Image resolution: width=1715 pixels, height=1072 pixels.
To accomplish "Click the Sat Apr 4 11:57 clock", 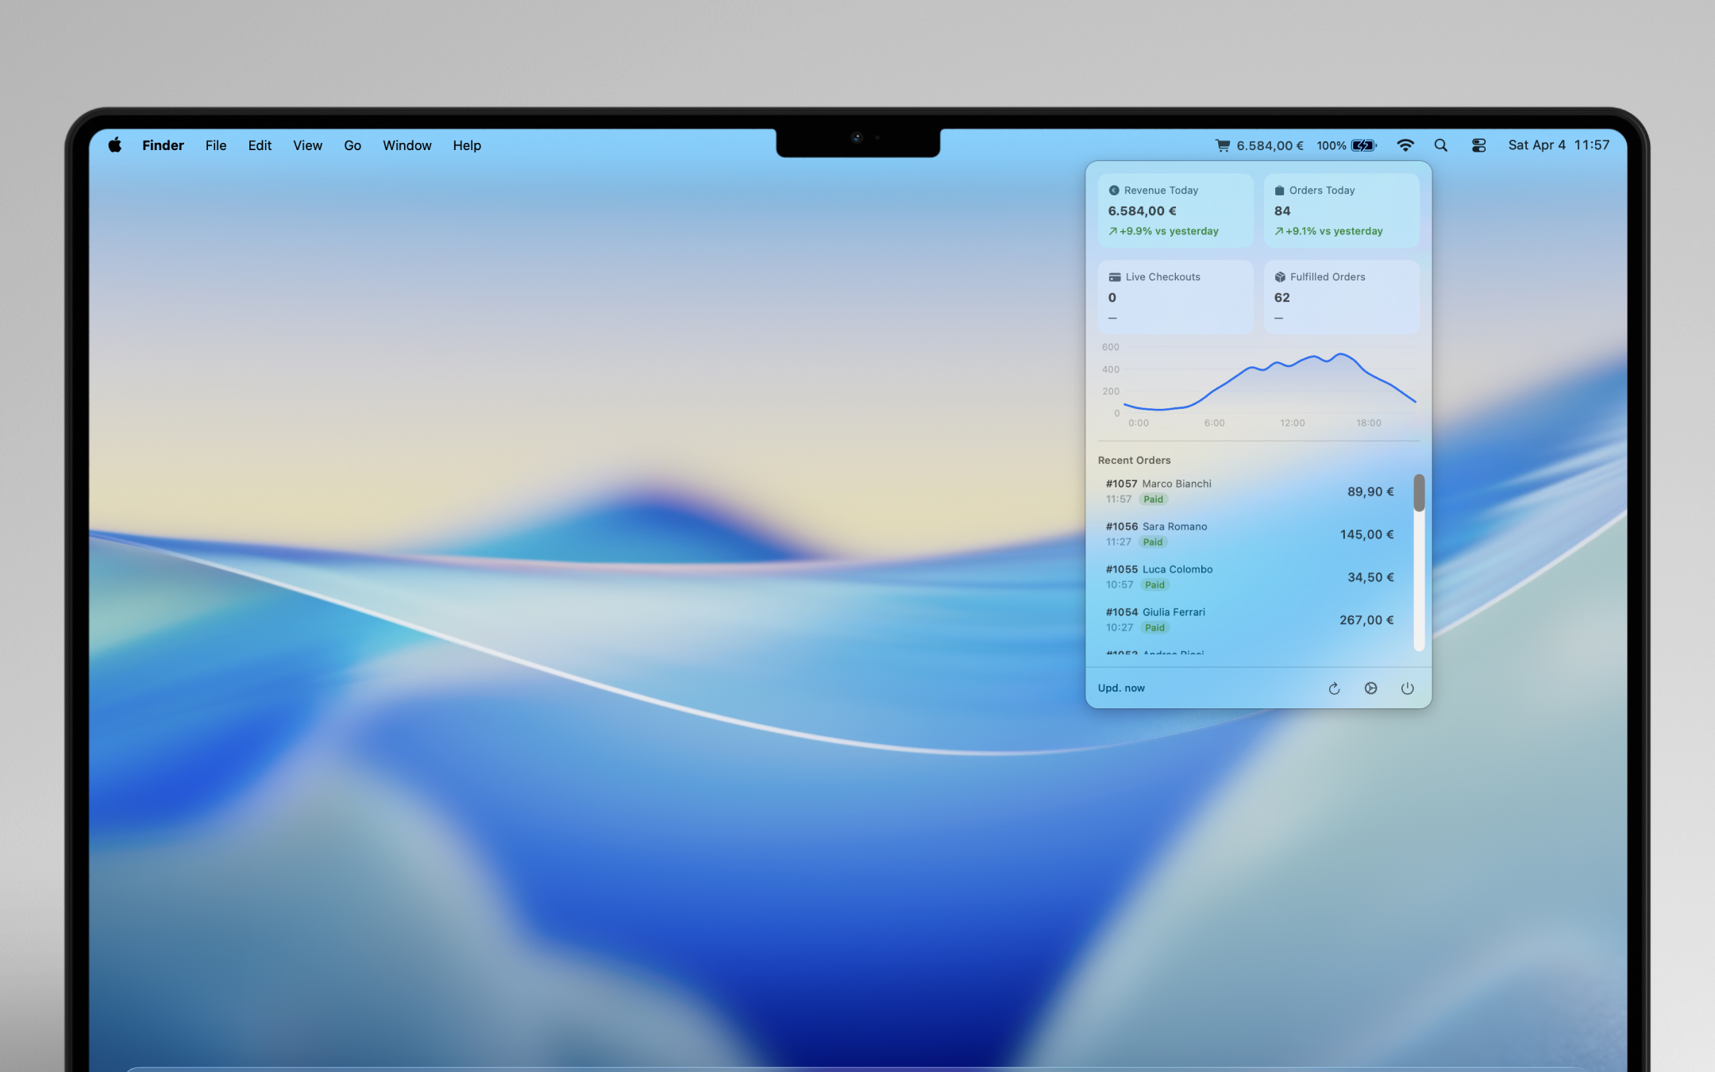I will pos(1559,145).
